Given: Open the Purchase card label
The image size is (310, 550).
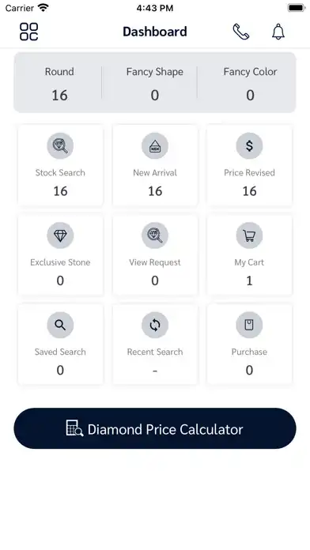Looking at the screenshot, I should point(249,352).
